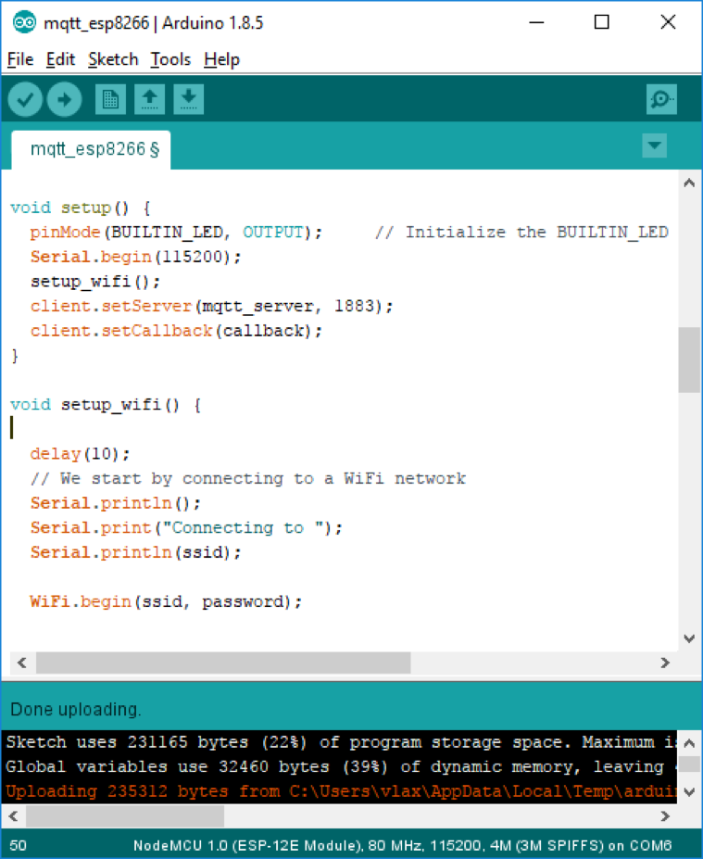
Task: Click the delay(10); line
Action: (x=80, y=454)
